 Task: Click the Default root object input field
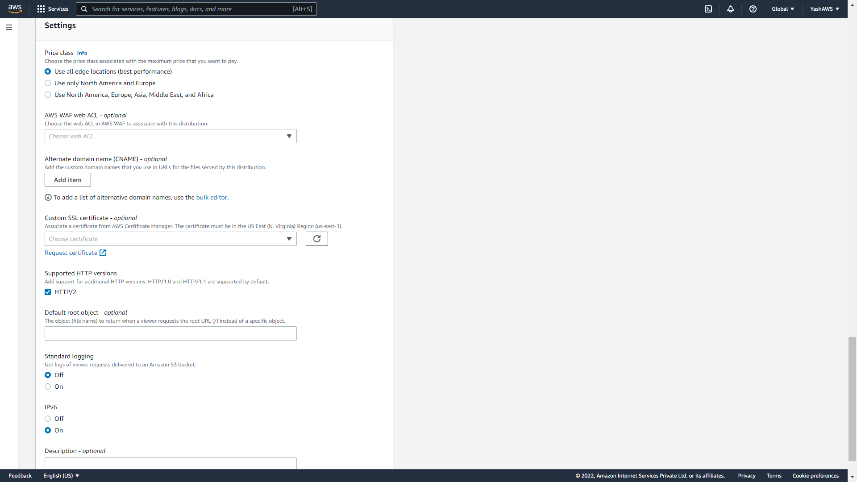tap(171, 333)
